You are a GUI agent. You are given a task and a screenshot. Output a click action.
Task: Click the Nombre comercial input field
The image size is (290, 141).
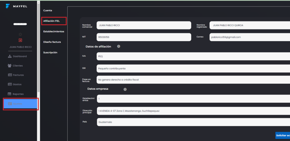click(x=144, y=25)
